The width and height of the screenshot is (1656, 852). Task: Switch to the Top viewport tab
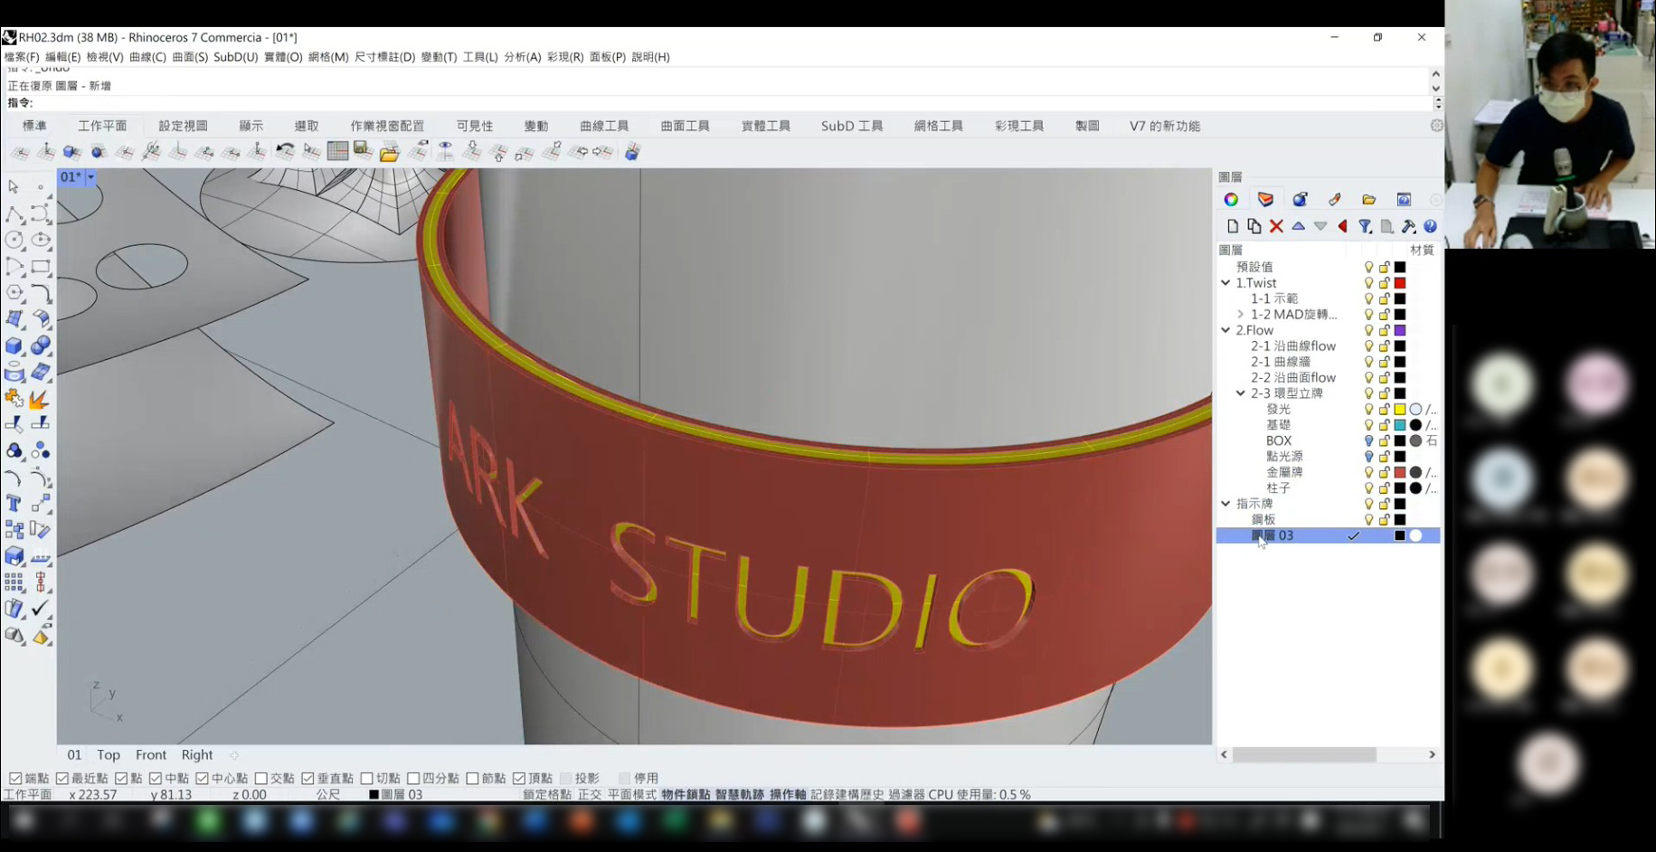[109, 755]
